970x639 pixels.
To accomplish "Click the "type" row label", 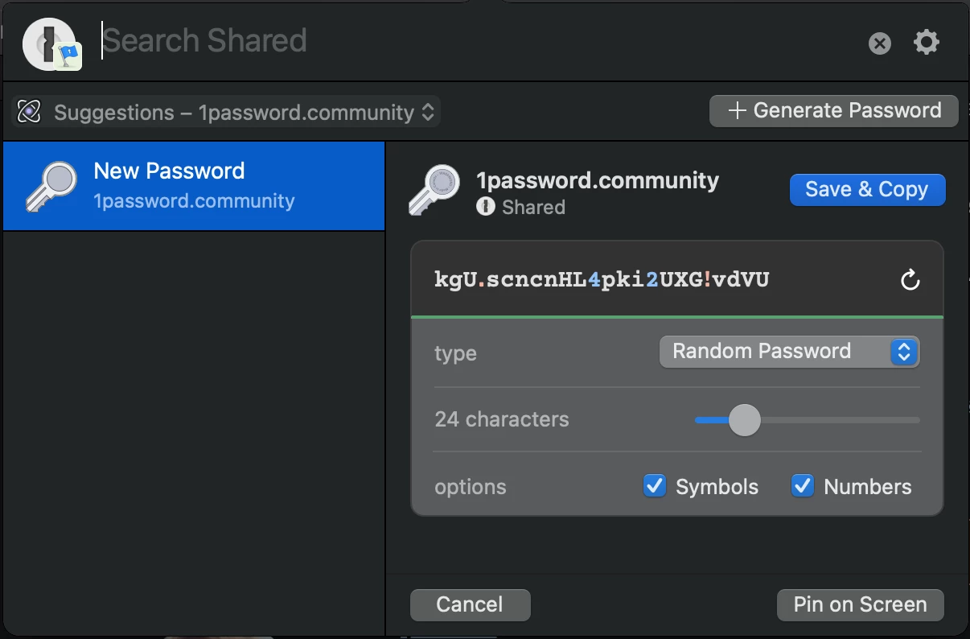I will 455,353.
